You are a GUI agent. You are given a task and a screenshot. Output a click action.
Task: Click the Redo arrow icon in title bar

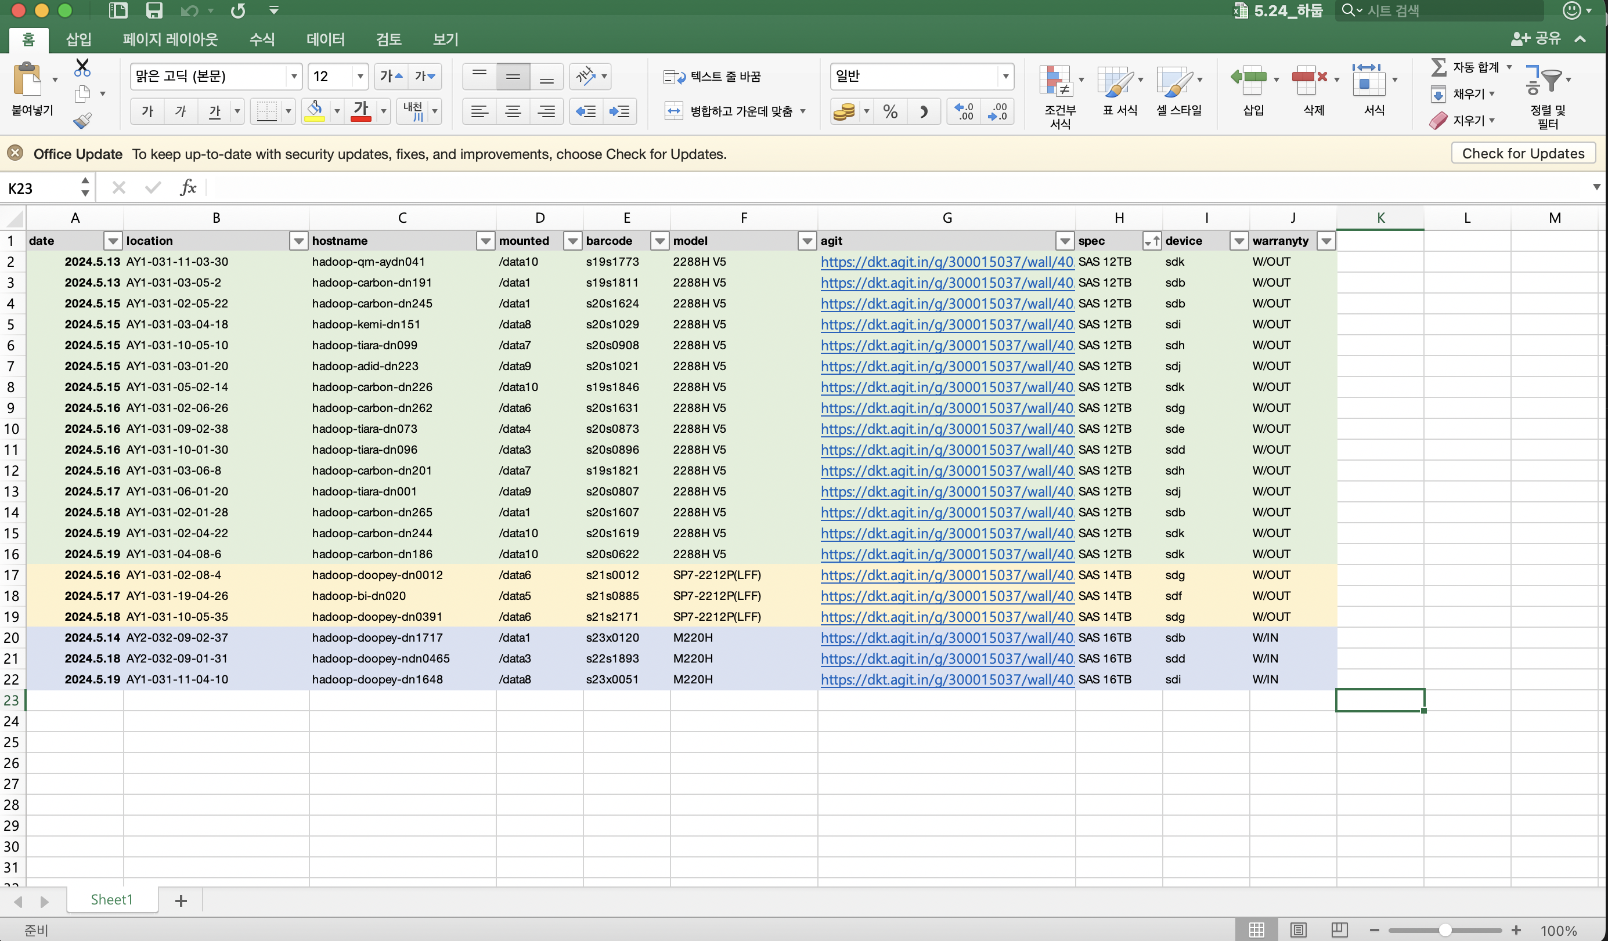pyautogui.click(x=238, y=10)
